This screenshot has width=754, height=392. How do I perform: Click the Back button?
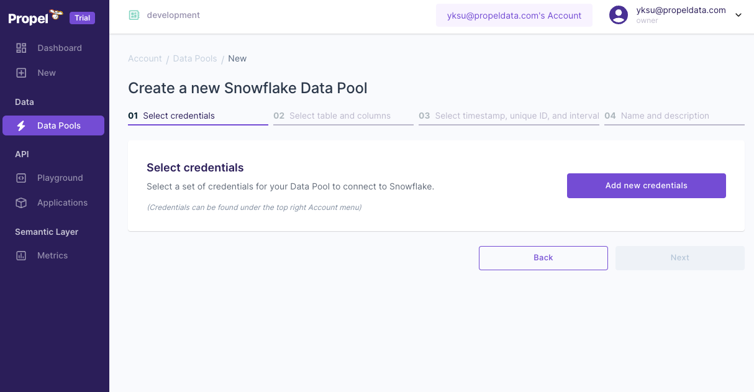pos(543,258)
